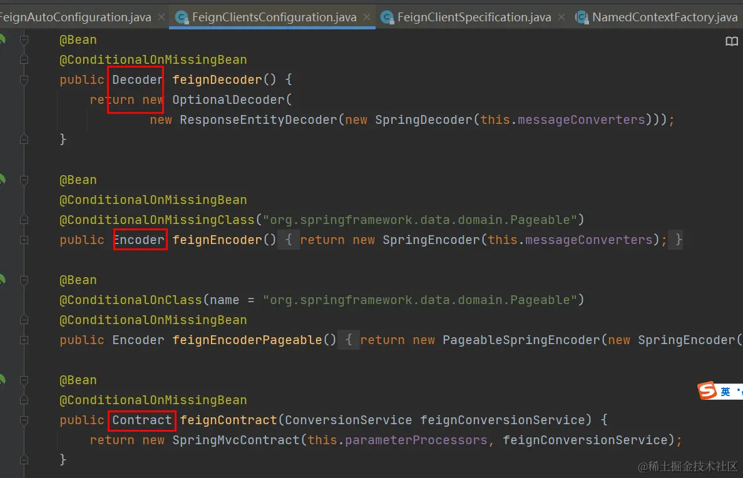Screen dimensions: 743x478
Task: Click the SpringMvcContract class name
Action: tap(236, 440)
